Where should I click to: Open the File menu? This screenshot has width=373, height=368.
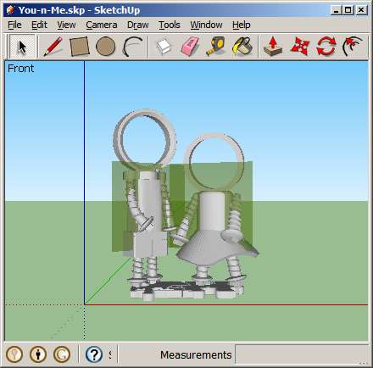coord(14,25)
